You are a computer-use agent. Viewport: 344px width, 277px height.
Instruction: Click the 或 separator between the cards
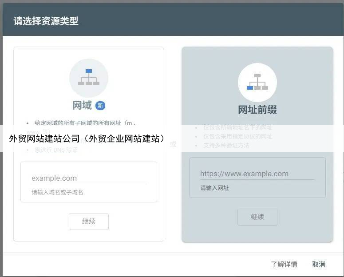173,144
